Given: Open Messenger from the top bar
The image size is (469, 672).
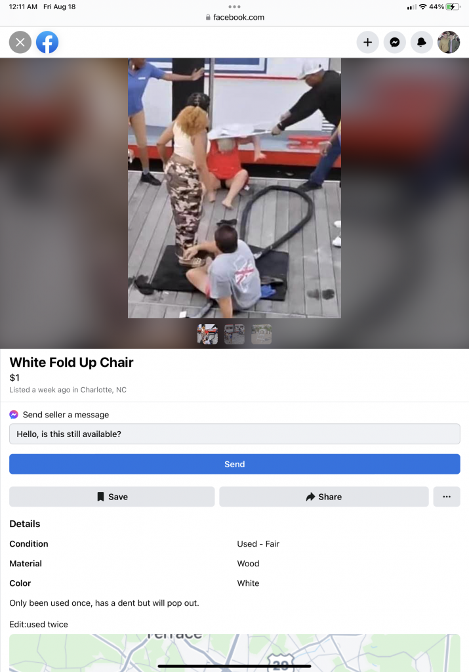Looking at the screenshot, I should [x=394, y=43].
